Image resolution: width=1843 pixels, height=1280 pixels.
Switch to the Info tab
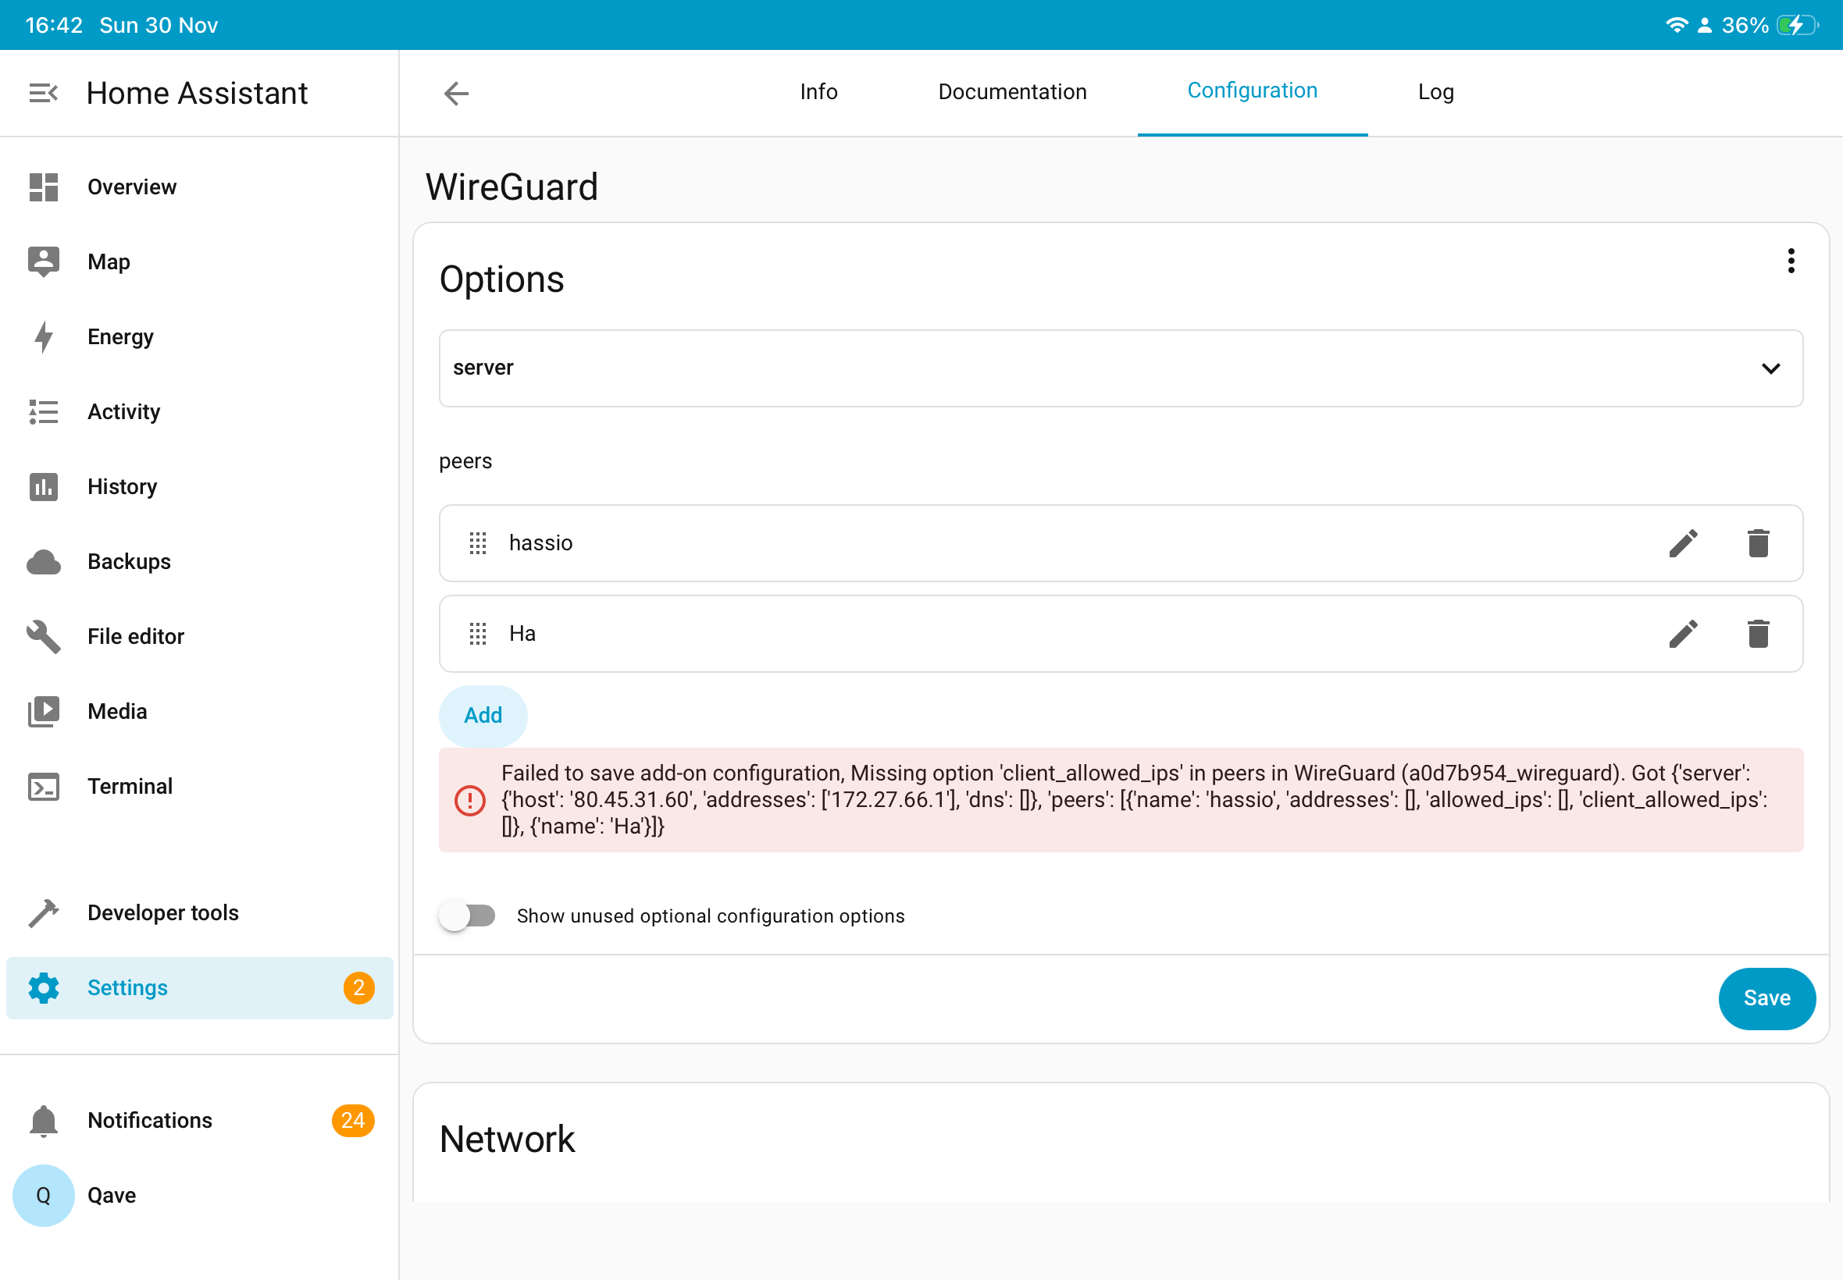coord(818,92)
